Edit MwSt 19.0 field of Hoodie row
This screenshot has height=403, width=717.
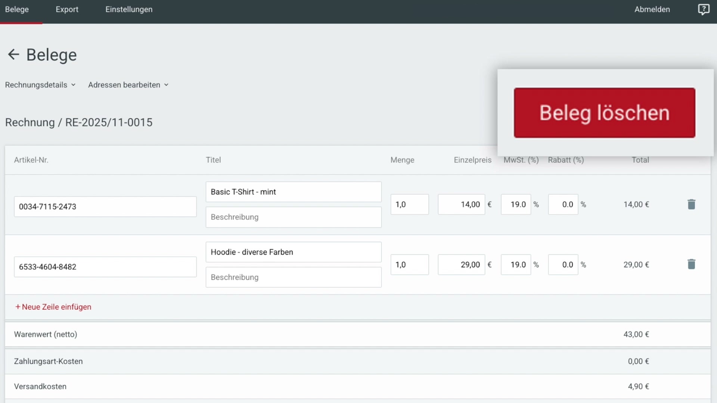[516, 265]
